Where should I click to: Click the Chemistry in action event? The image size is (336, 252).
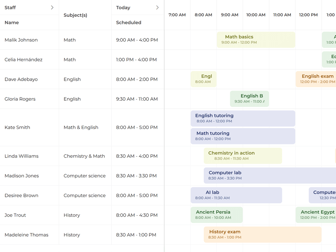(243, 156)
